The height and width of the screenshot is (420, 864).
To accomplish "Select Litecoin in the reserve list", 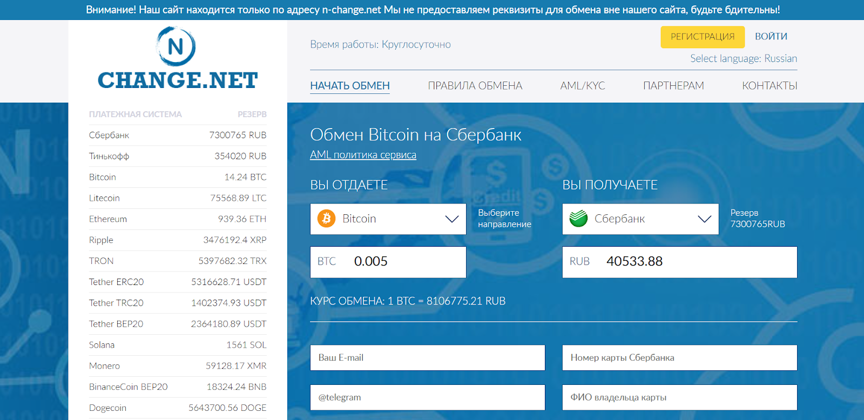I will point(178,198).
